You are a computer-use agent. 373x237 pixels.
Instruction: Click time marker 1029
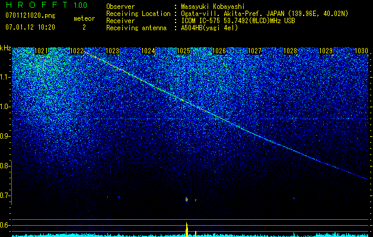point(326,51)
